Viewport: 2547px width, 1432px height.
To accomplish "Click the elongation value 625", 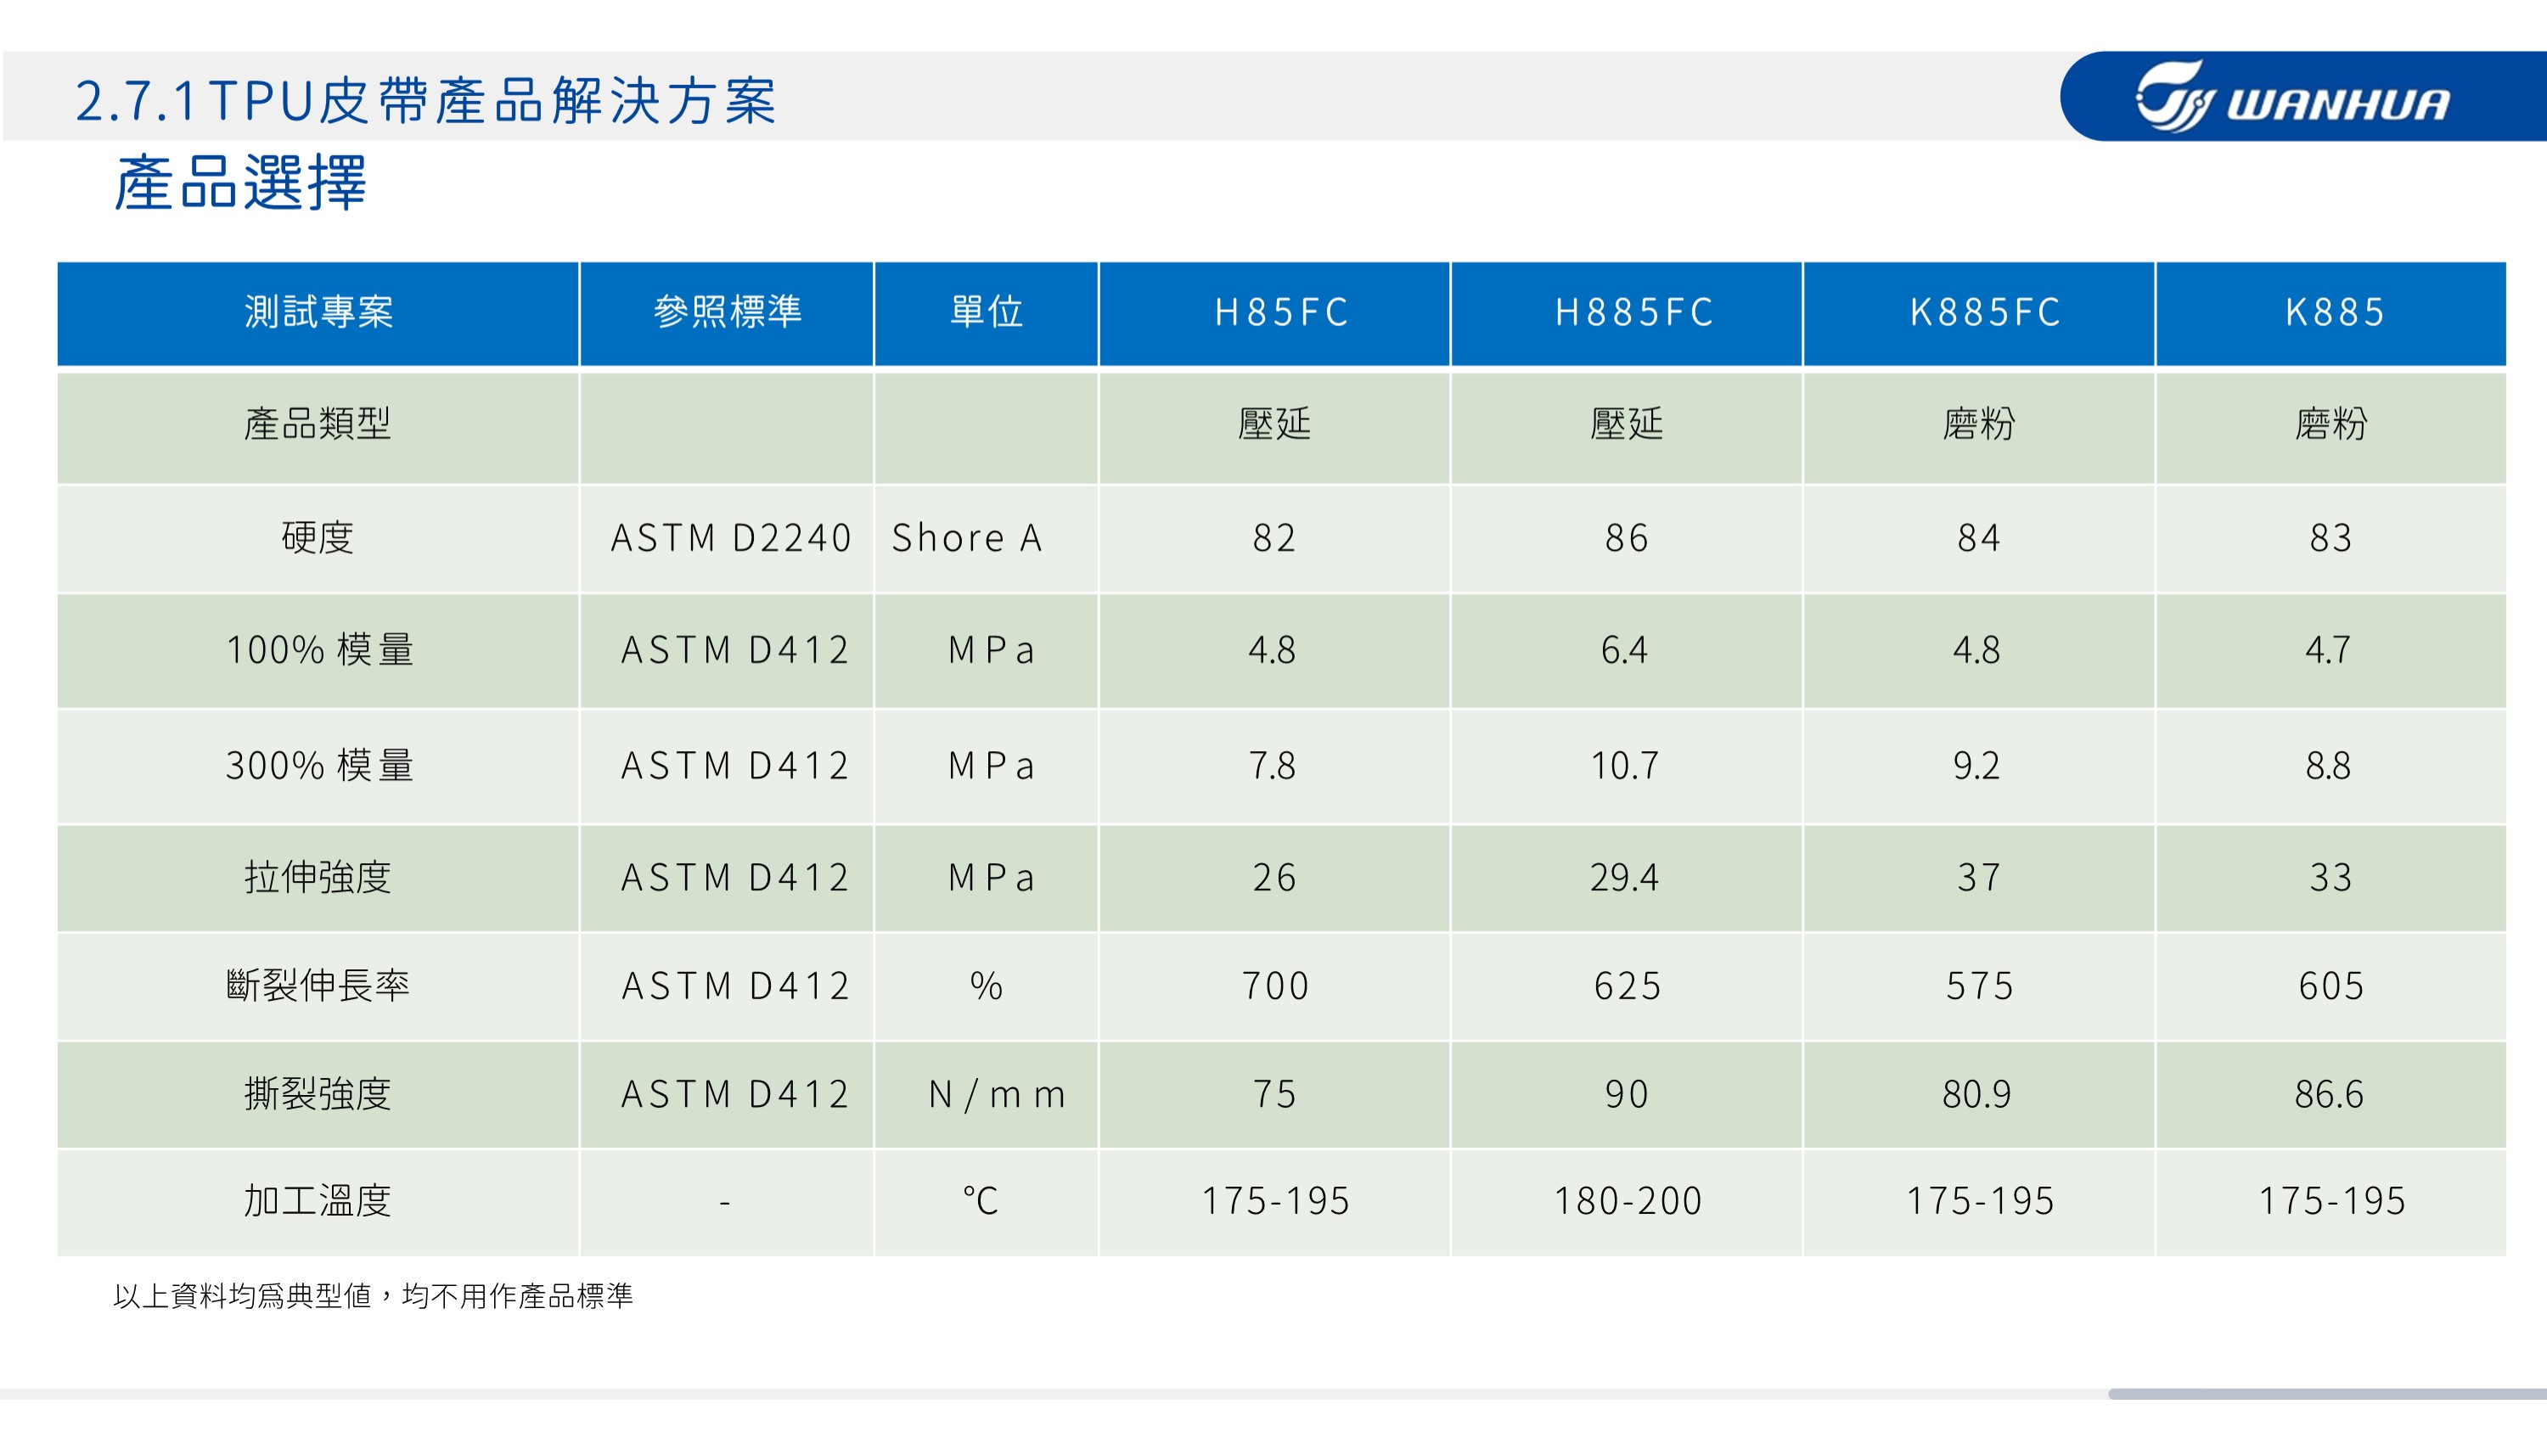I will click(1628, 986).
